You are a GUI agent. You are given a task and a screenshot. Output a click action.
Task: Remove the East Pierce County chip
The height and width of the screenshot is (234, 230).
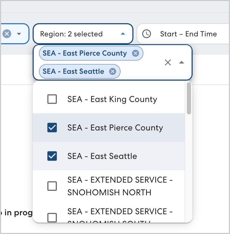pos(136,53)
